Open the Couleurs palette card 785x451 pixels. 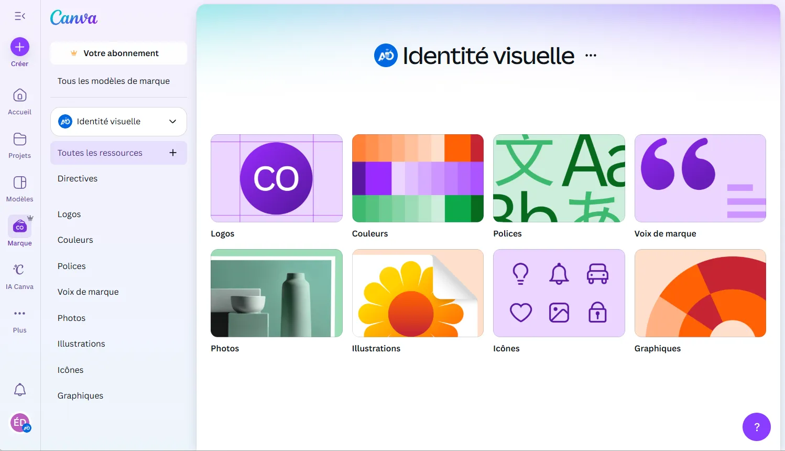click(418, 178)
